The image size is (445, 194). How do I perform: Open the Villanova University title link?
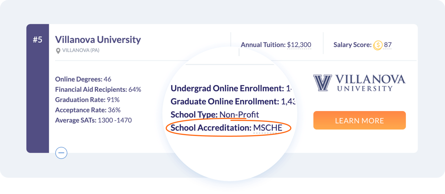98,40
